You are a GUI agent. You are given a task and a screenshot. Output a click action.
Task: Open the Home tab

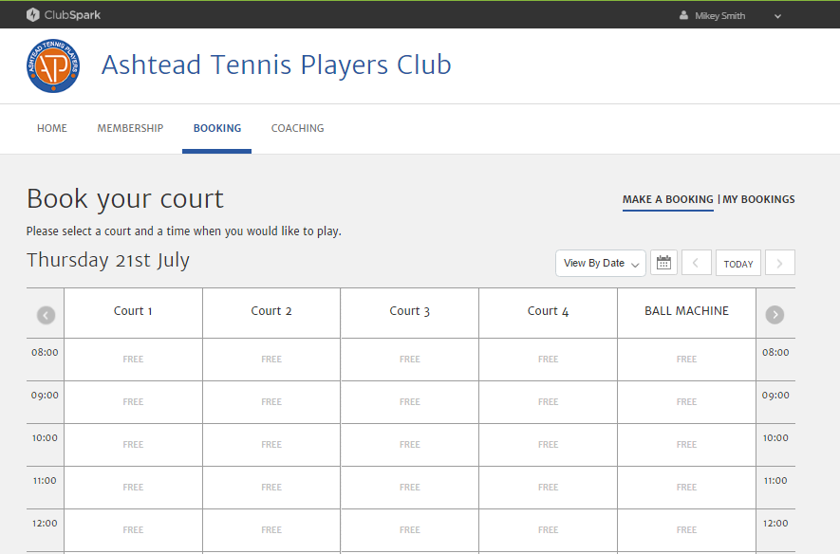[x=52, y=128]
